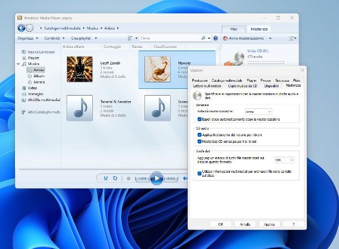This screenshot has width=339, height=249.
Task: Click into the Cerca search field
Action: tap(170, 38)
